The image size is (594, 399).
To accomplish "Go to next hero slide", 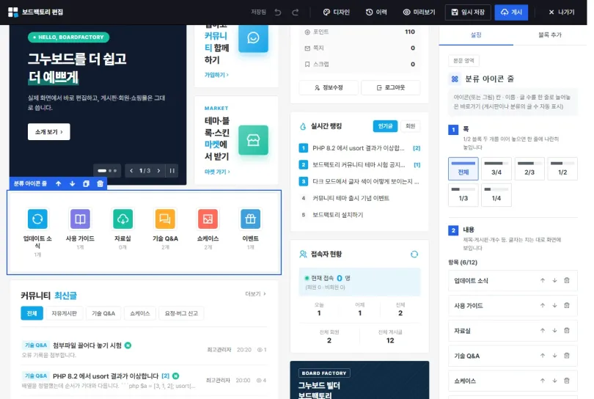I will click(x=158, y=171).
